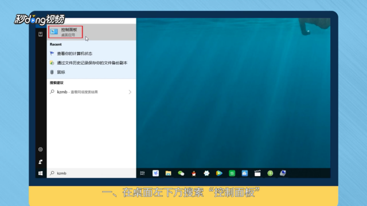Open recent item 查看你的计算机状态
The width and height of the screenshot is (367, 206).
pyautogui.click(x=75, y=53)
